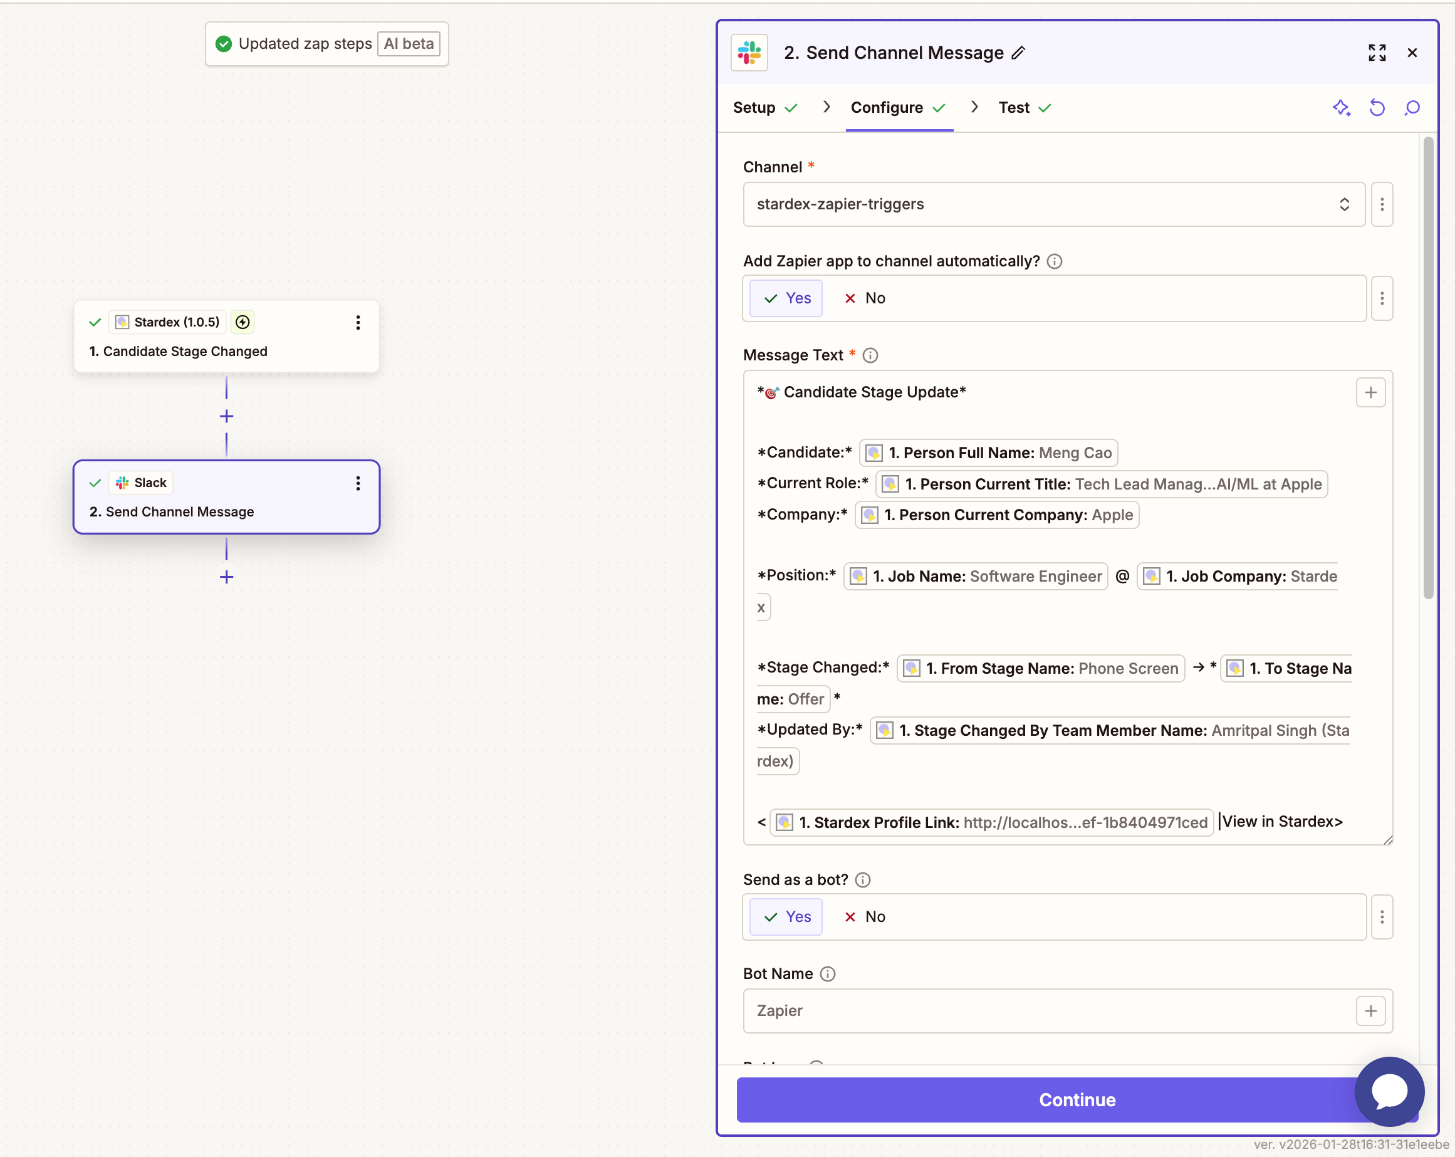Click the panel's vertical scrollbar
This screenshot has height=1157, width=1455.
tap(1427, 368)
